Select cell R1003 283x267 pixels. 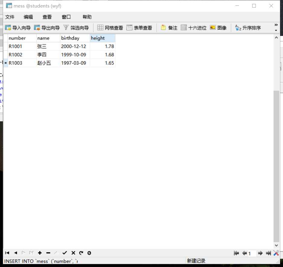coord(22,63)
